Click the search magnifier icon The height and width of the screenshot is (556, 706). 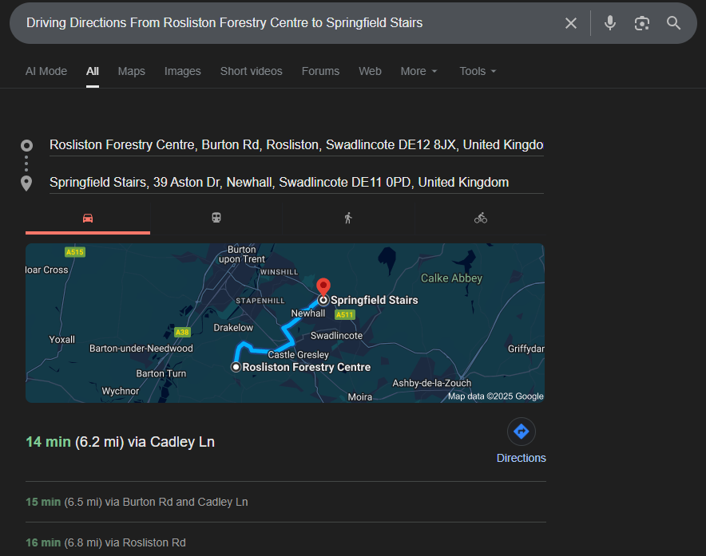pyautogui.click(x=673, y=23)
